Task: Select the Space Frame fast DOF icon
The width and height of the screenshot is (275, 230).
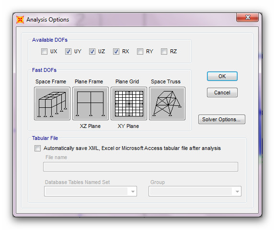Action: coord(52,103)
